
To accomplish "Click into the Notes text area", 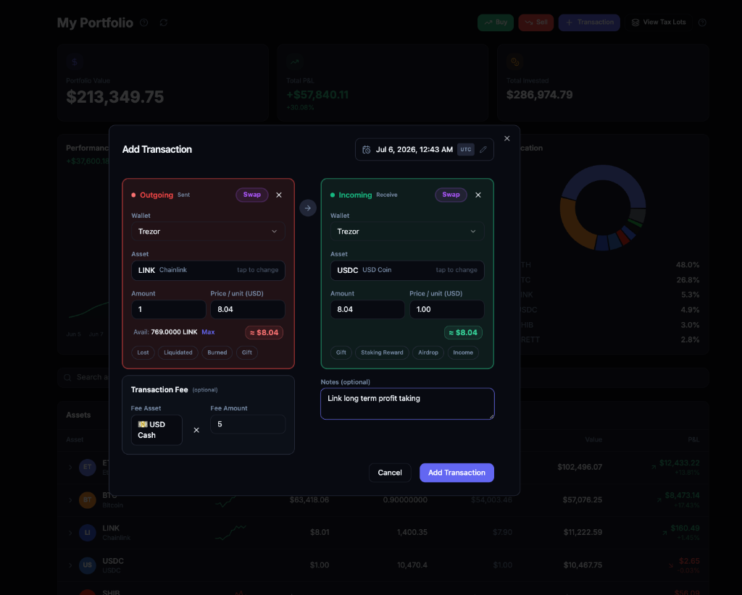I will click(x=407, y=404).
